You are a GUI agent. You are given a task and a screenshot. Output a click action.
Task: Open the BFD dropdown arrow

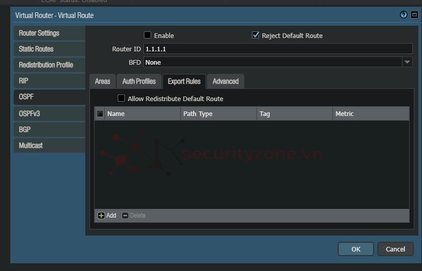tap(407, 62)
